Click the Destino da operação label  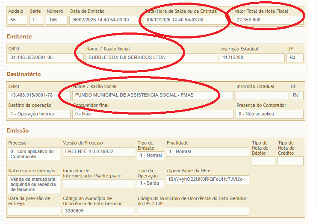(x=30, y=105)
